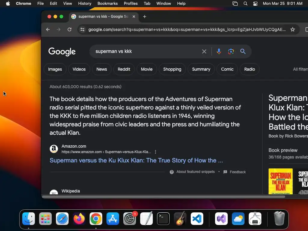This screenshot has height=231, width=308.
Task: Select the Movie filter chip
Action: tap(147, 69)
